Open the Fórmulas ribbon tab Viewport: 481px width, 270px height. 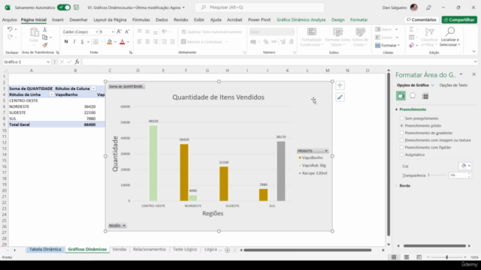click(141, 19)
